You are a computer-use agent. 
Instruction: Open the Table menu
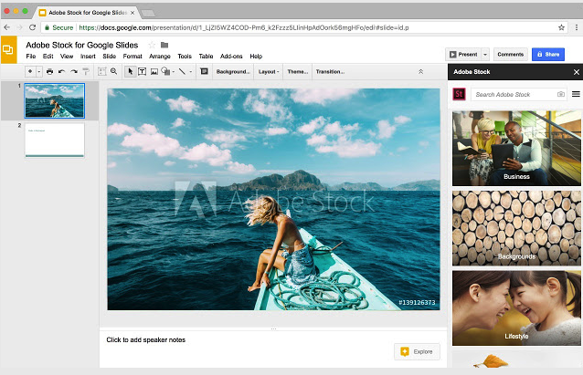click(x=206, y=56)
